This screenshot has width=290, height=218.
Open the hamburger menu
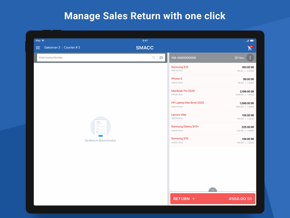tap(38, 48)
